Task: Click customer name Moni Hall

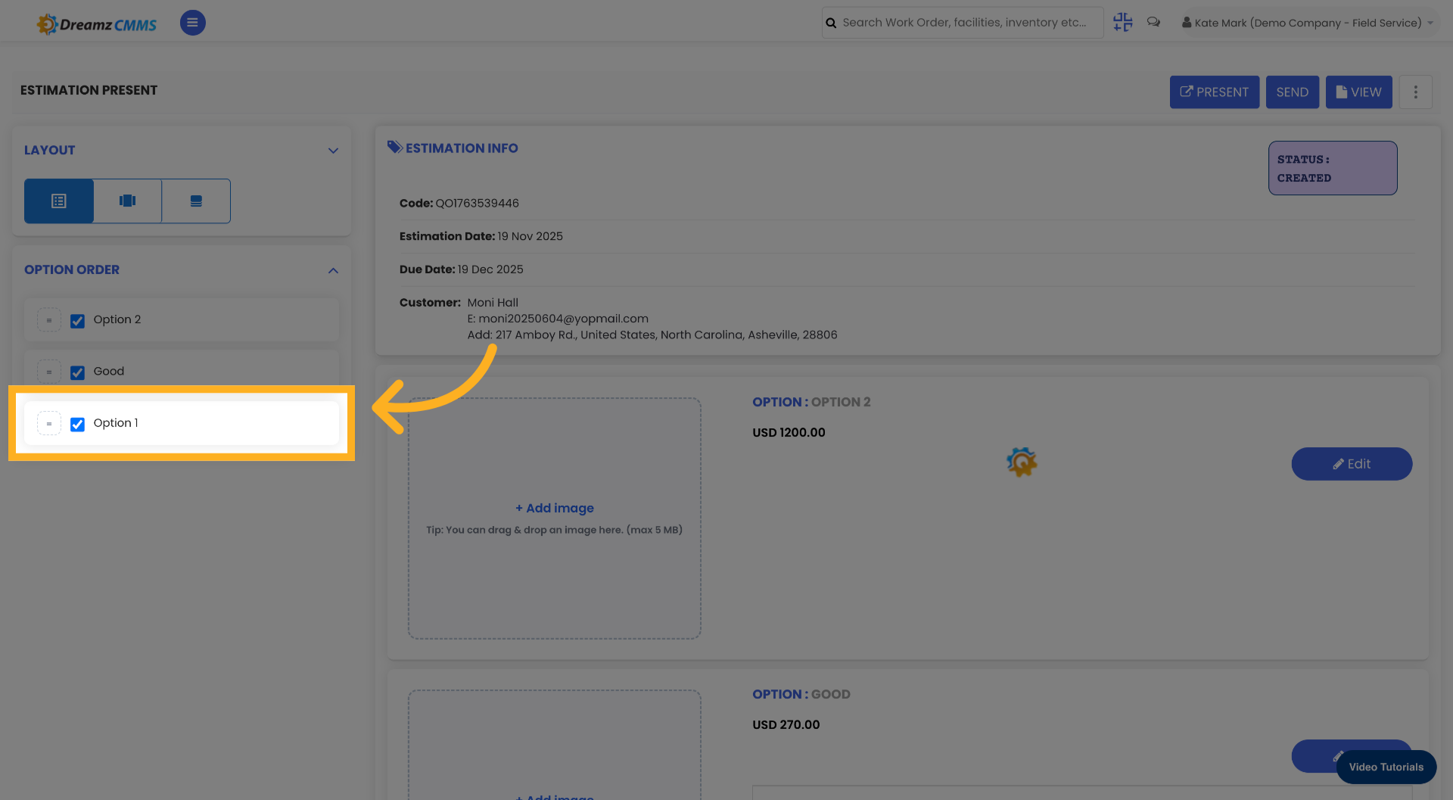Action: (493, 303)
